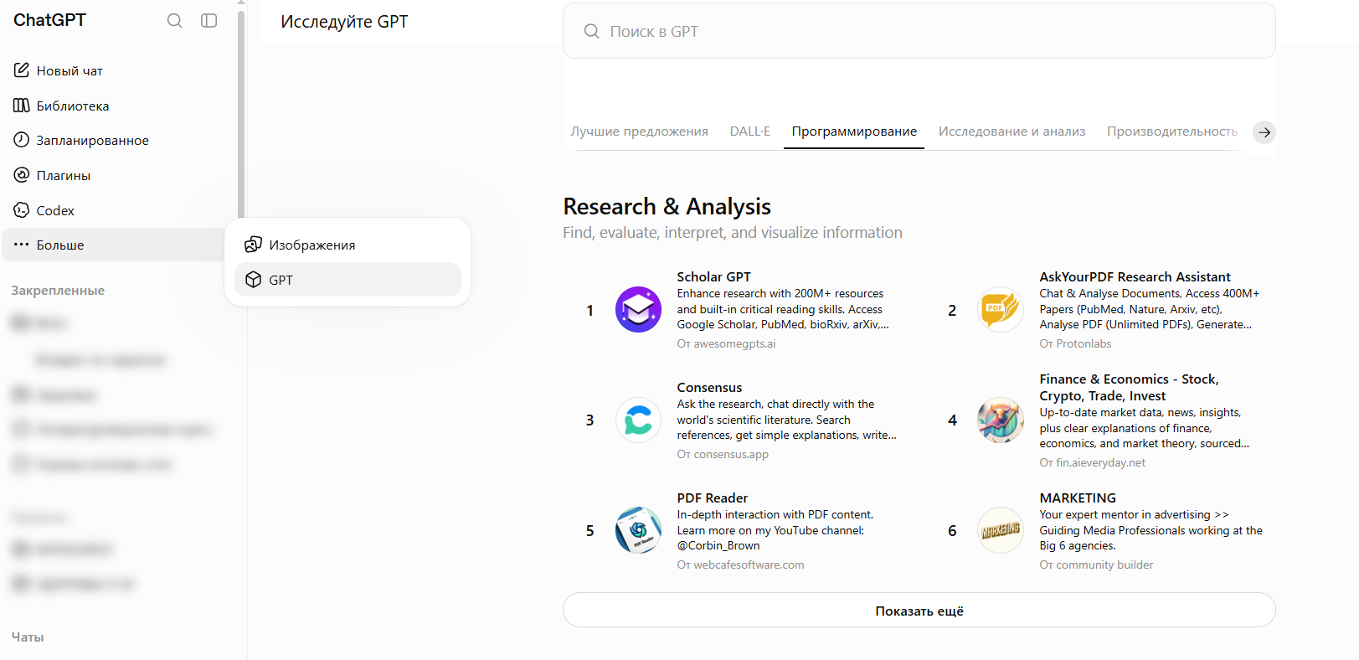The image size is (1359, 660).
Task: Click the Consensus logo icon
Action: click(x=638, y=420)
